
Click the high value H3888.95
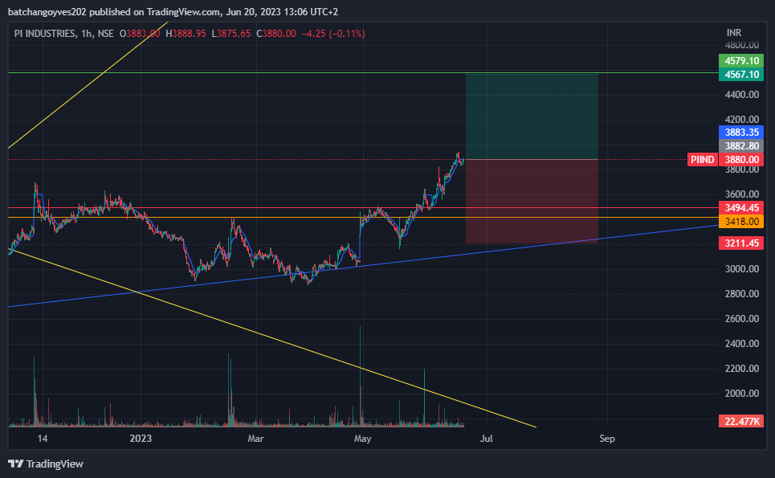(x=186, y=34)
